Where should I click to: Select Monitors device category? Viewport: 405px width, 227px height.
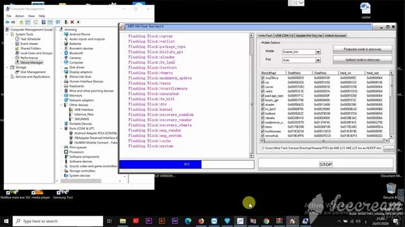(76, 95)
